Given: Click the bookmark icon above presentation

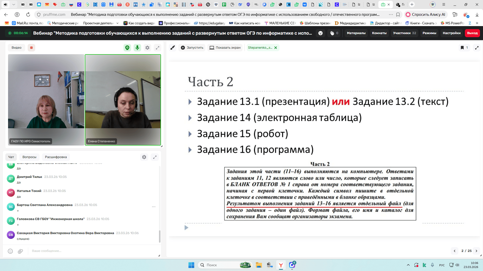Looking at the screenshot, I should (462, 48).
